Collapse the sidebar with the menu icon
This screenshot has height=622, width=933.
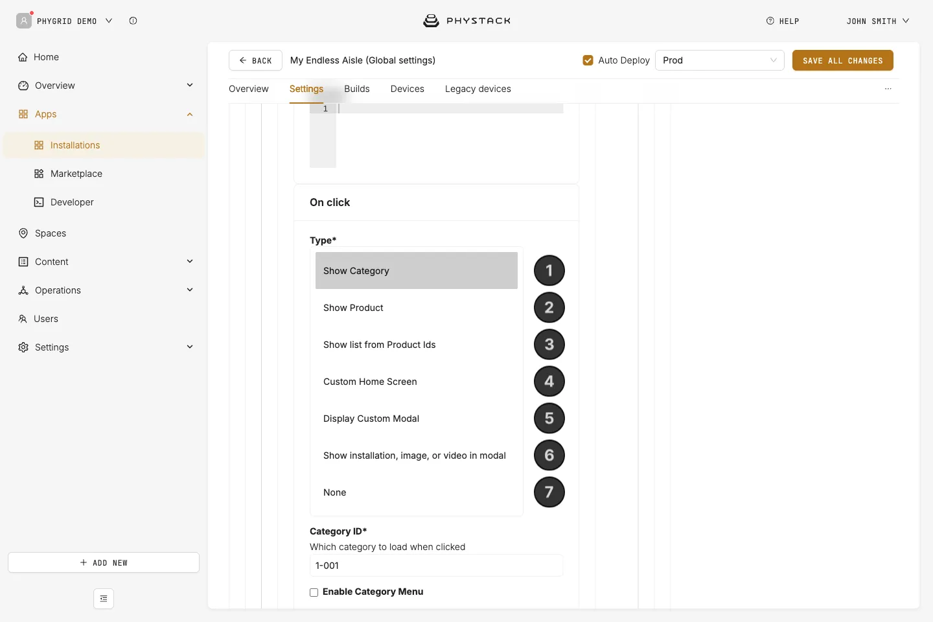[104, 599]
